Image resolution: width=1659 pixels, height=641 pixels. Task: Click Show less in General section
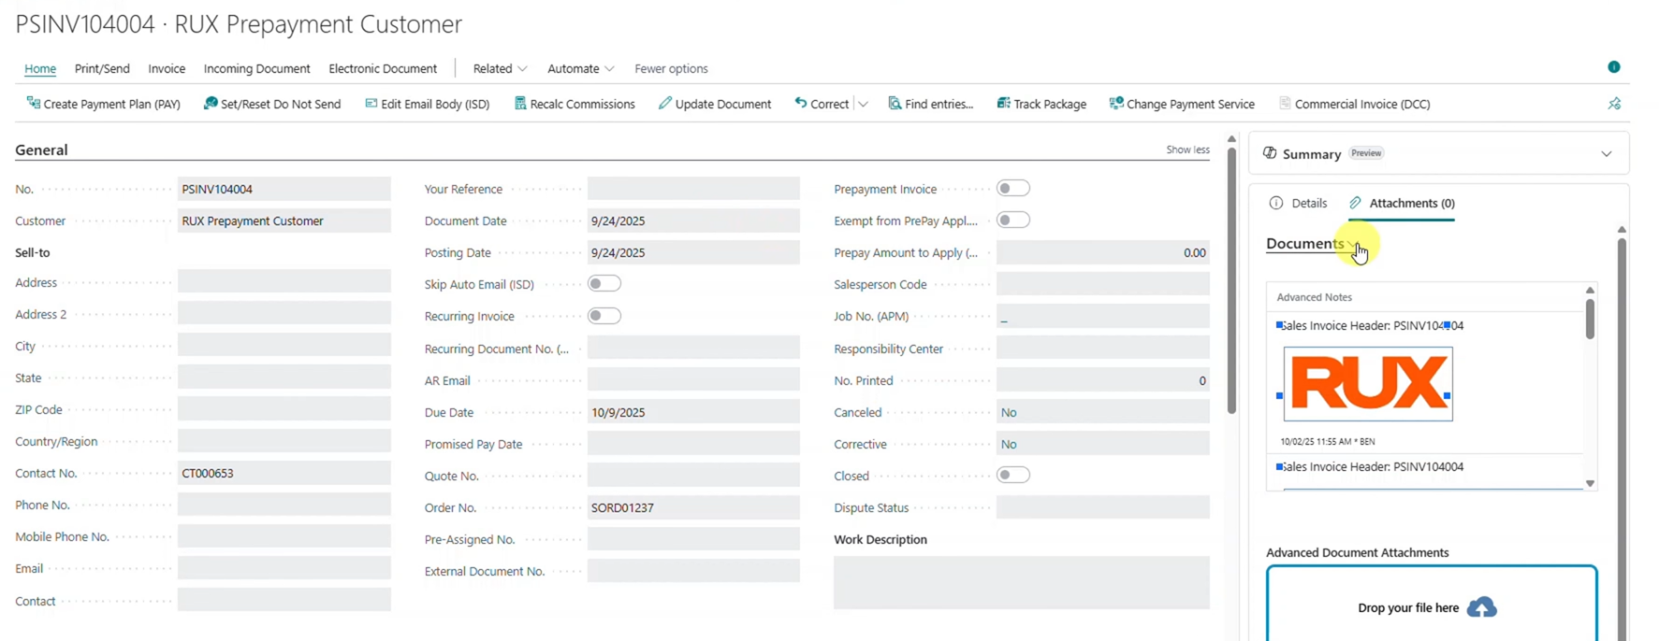point(1187,150)
